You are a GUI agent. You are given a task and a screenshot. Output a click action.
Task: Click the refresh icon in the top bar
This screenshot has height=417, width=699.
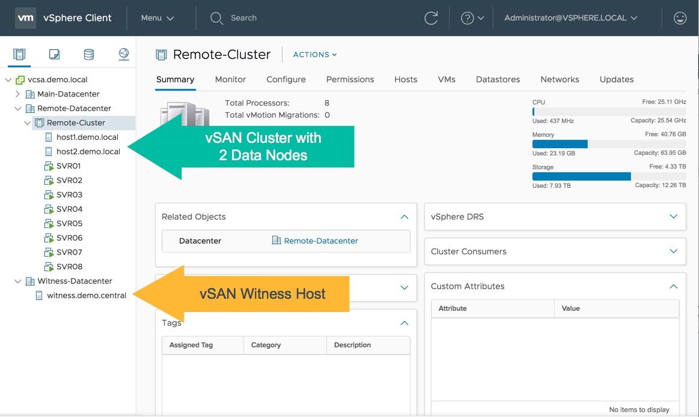tap(431, 18)
